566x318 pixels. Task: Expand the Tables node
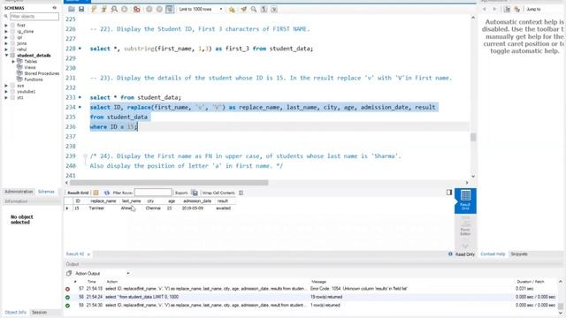13,61
